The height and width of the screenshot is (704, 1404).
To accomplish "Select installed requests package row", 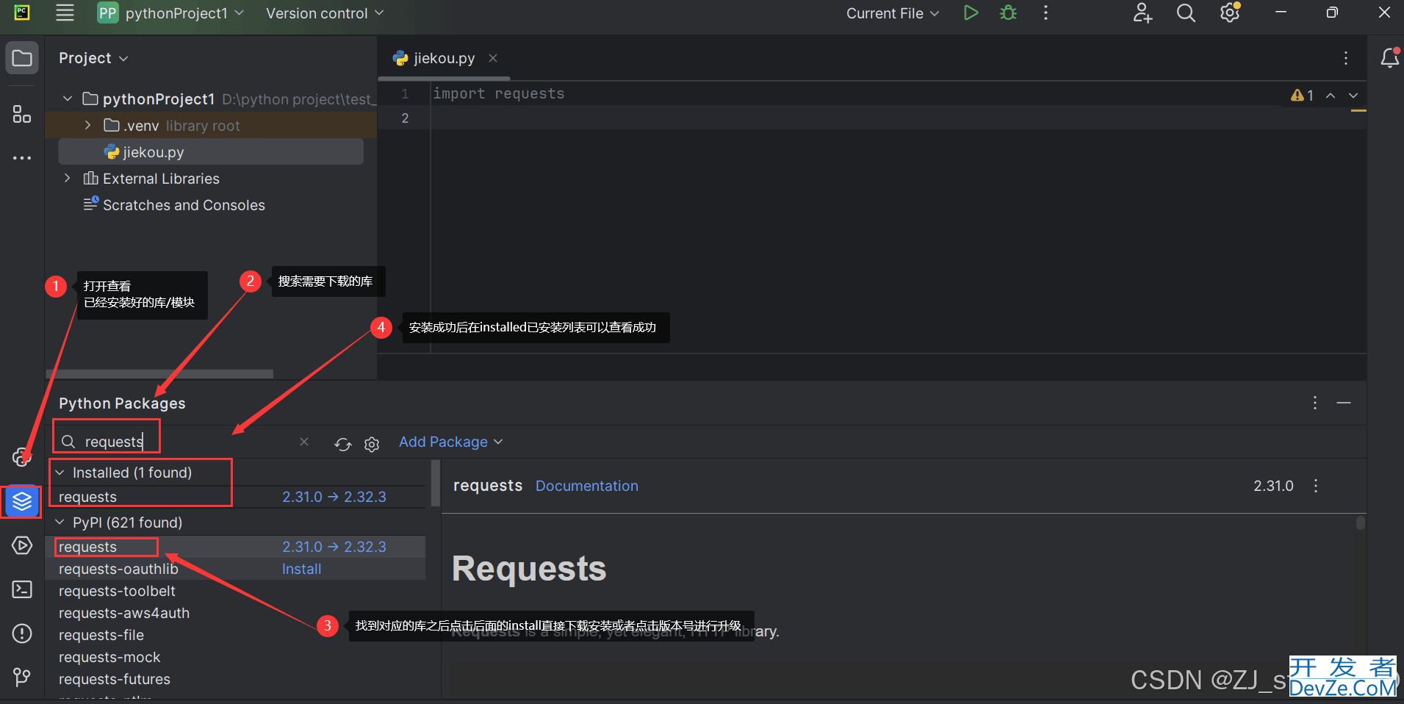I will point(237,497).
